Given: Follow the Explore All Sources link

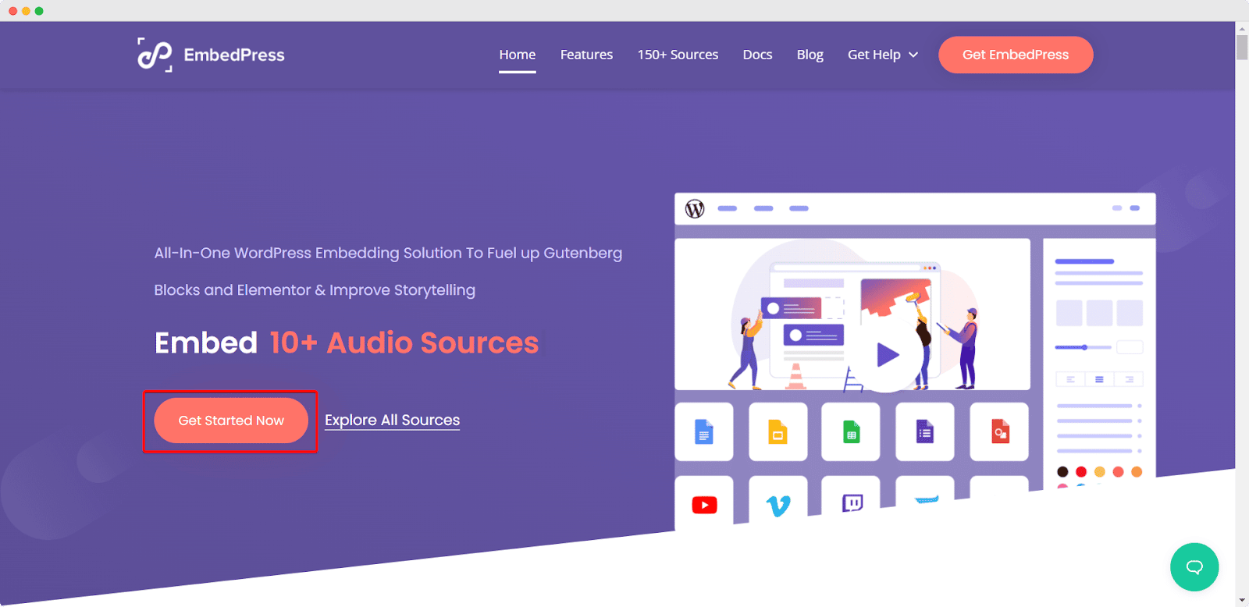Looking at the screenshot, I should (392, 420).
